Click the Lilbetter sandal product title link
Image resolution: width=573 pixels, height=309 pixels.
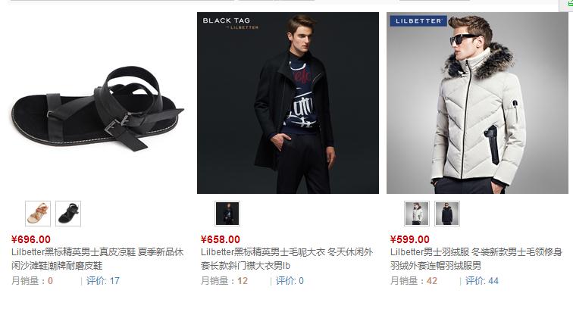tap(97, 258)
